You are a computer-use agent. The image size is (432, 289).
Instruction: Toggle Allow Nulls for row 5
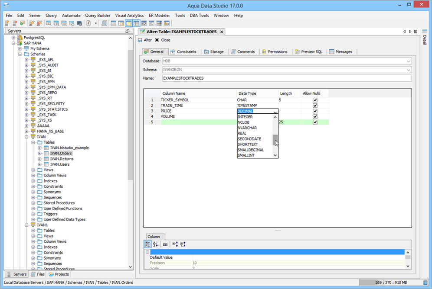[315, 122]
